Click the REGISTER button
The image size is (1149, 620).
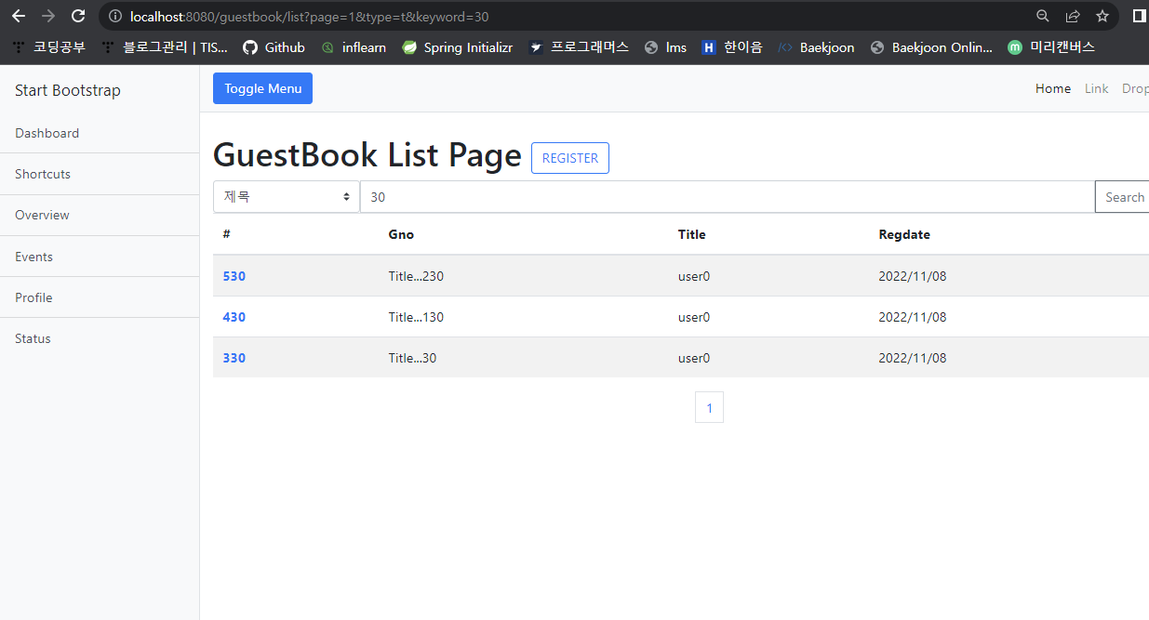pos(570,158)
